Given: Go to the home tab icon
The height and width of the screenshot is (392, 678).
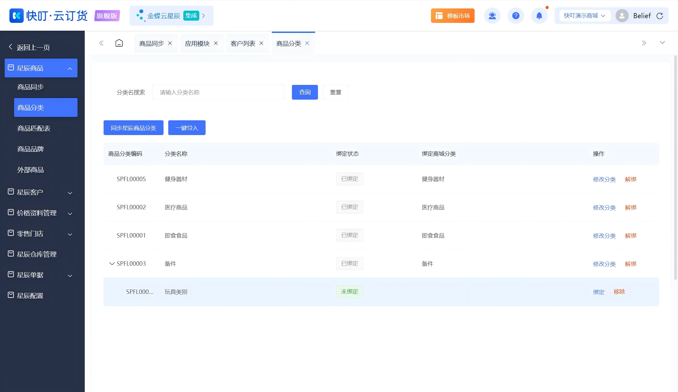Looking at the screenshot, I should 119,43.
